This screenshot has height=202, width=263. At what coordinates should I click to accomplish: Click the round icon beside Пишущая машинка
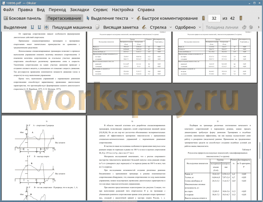point(47,27)
